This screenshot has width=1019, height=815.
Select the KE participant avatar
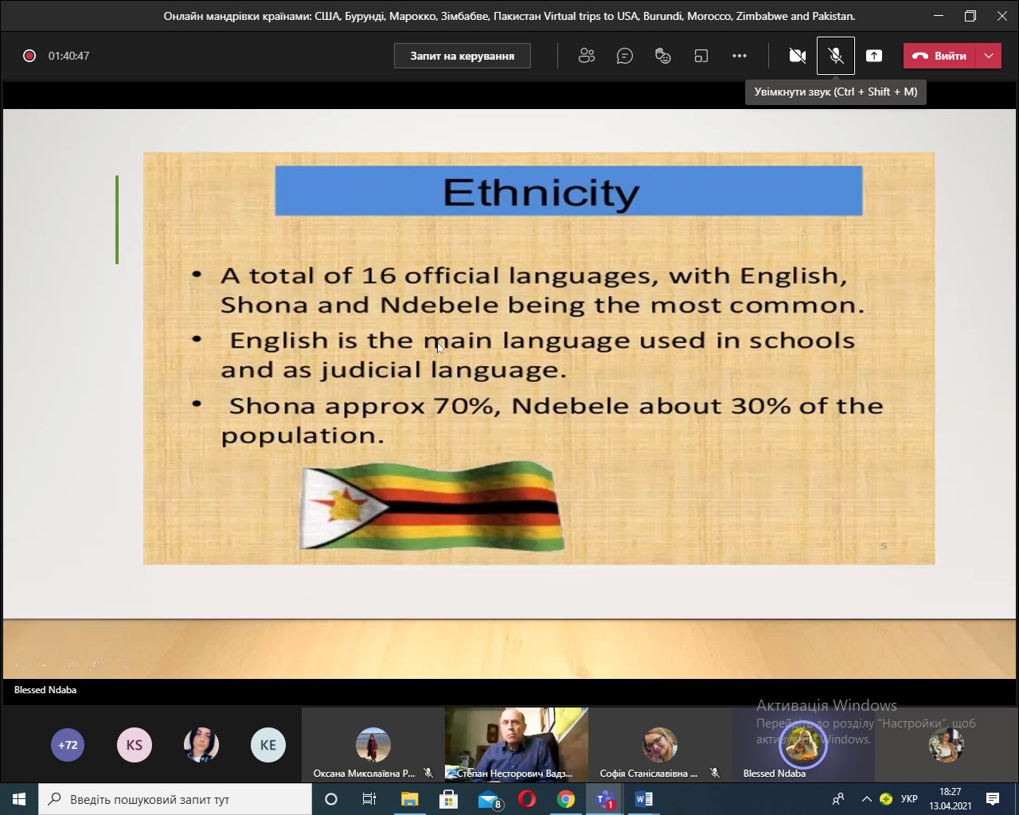268,745
